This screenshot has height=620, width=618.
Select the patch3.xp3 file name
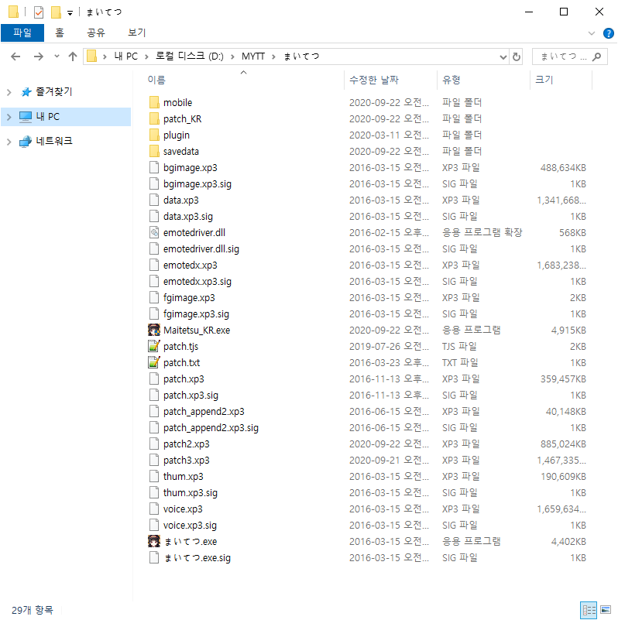(x=187, y=461)
